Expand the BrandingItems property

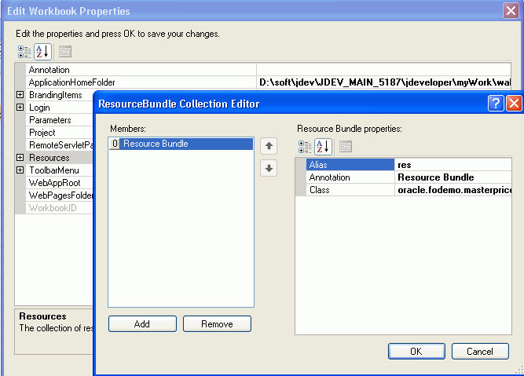(20, 95)
